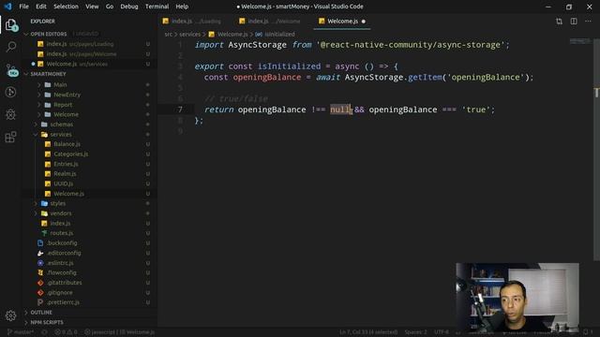Image resolution: width=600 pixels, height=337 pixels.
Task: Collapse the Open Editors section
Action: (x=48, y=34)
